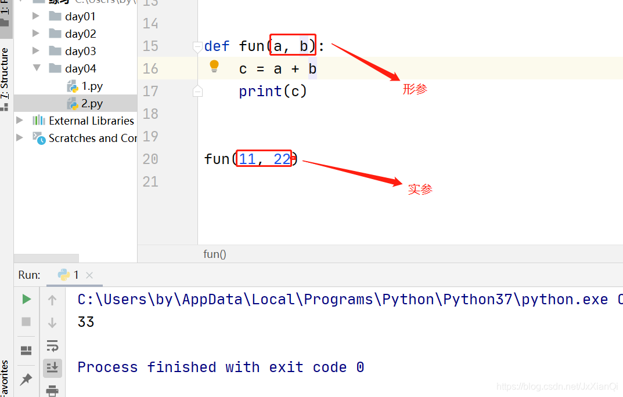Stop the running process
623x397 pixels.
(26, 322)
